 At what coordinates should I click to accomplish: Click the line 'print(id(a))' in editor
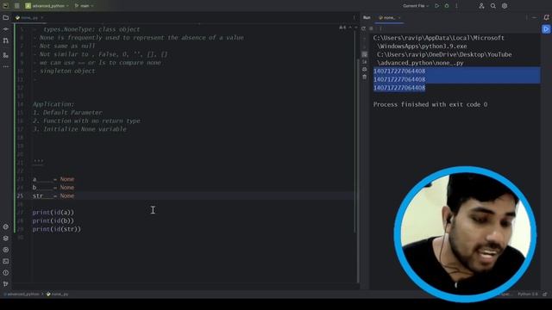point(53,213)
